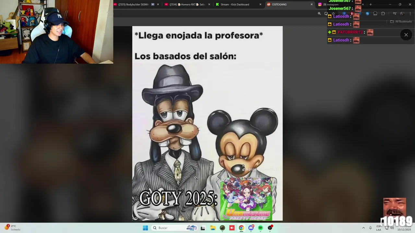Viewport: 415px width, 233px height.
Task: Open OBS Studio from the taskbar
Action: (270, 228)
